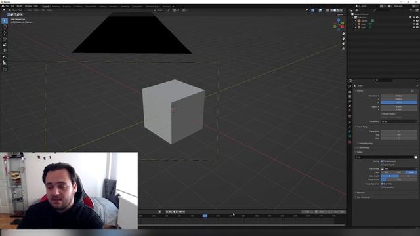Open the World properties tab icon

pyautogui.click(x=350, y=111)
